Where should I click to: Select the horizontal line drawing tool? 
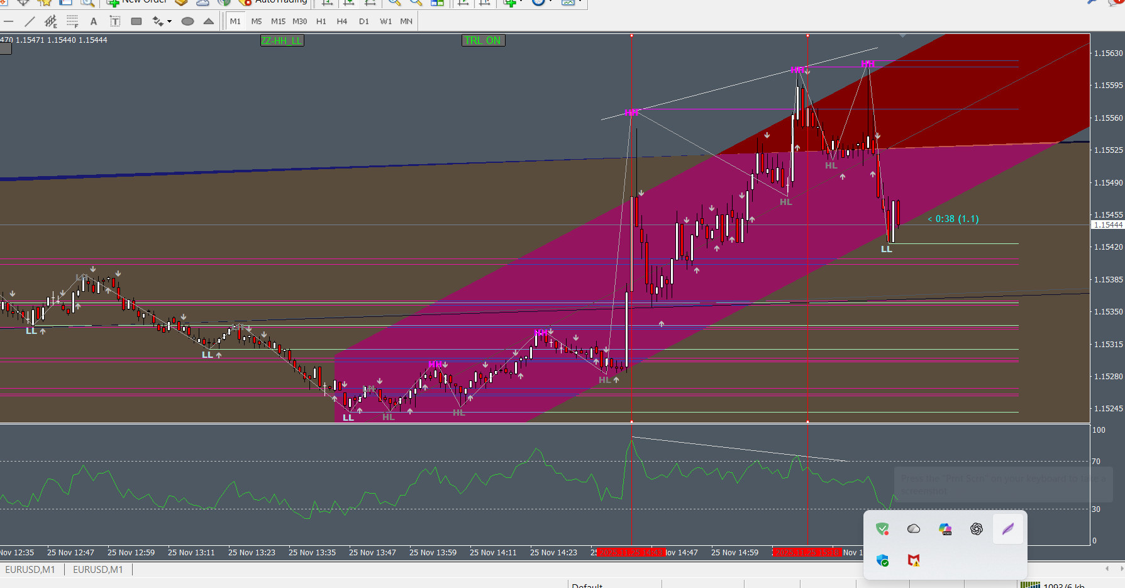point(9,21)
